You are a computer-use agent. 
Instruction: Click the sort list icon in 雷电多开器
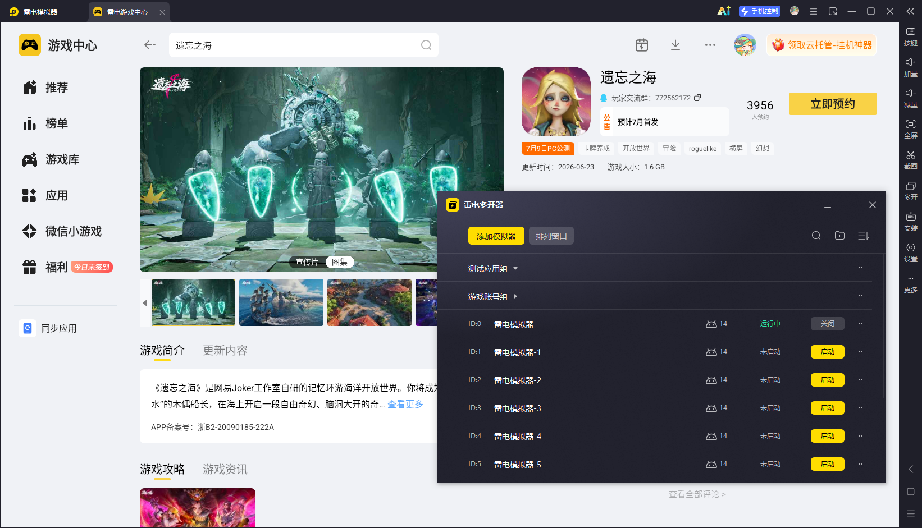click(864, 236)
